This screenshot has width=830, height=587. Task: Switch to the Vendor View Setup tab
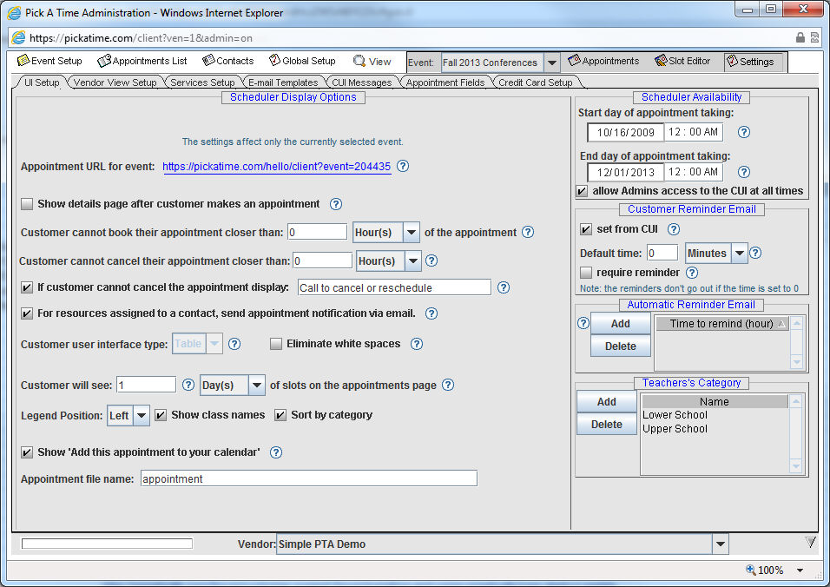tap(115, 82)
